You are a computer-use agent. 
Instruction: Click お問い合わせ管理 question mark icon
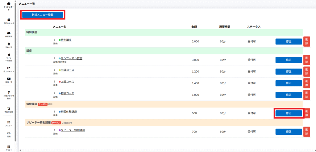9,92
